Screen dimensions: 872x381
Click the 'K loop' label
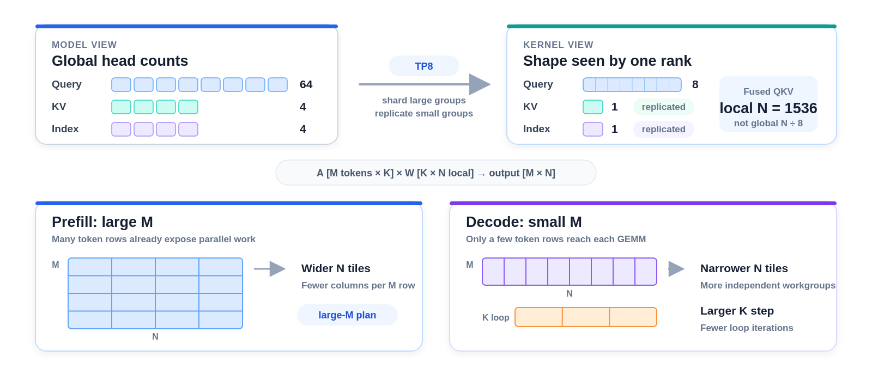pos(496,317)
